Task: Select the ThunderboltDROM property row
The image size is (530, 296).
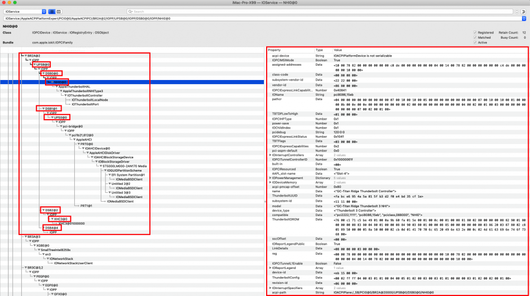Action: [x=397, y=227]
